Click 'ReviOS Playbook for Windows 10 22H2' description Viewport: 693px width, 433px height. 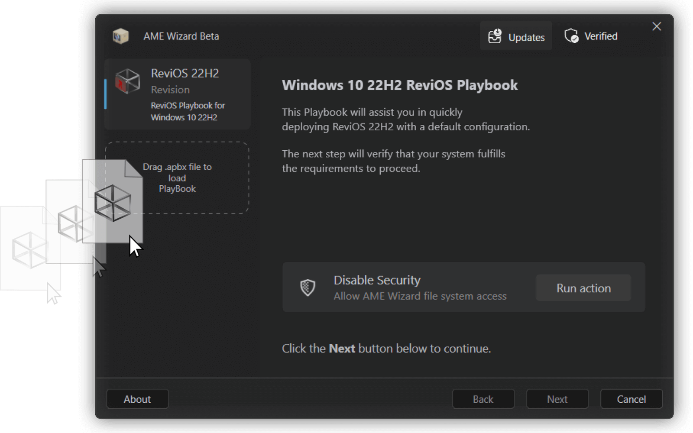click(x=188, y=111)
